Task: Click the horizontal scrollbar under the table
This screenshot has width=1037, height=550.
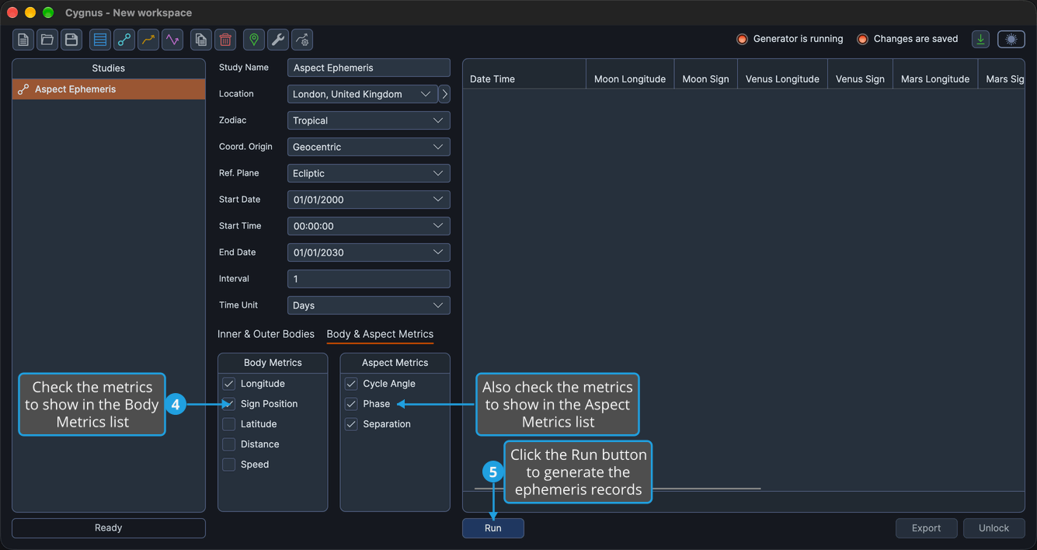Action: (x=618, y=489)
